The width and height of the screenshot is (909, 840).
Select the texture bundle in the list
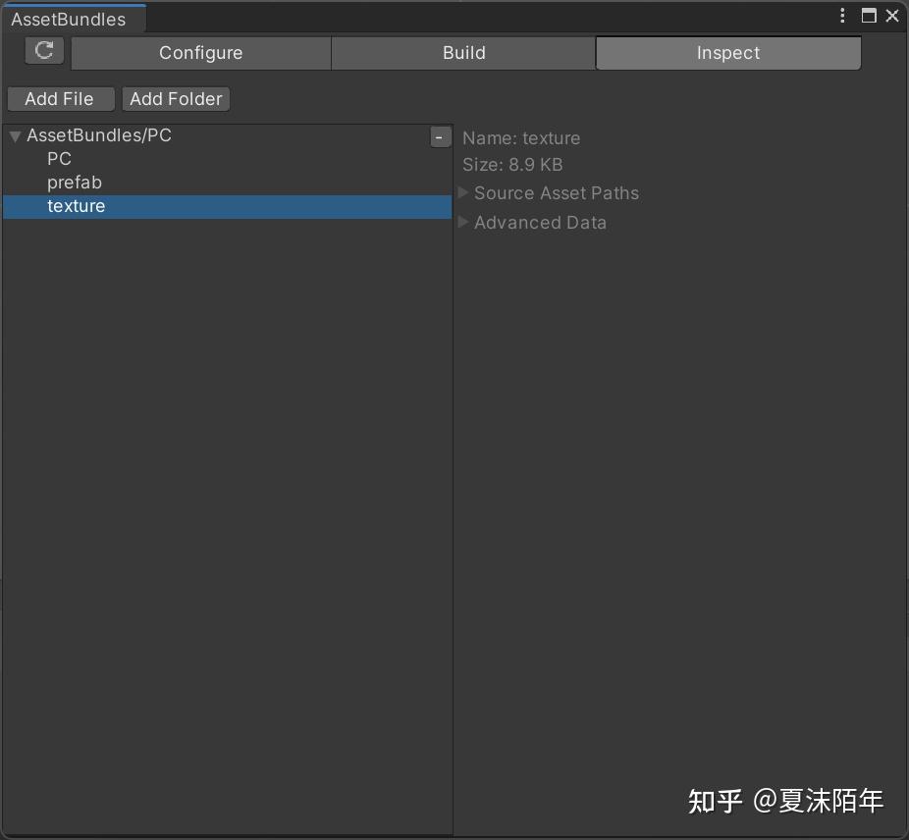click(76, 206)
